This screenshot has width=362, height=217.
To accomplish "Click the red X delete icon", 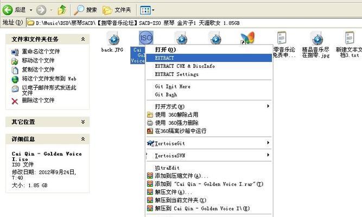I will [x=15, y=101].
